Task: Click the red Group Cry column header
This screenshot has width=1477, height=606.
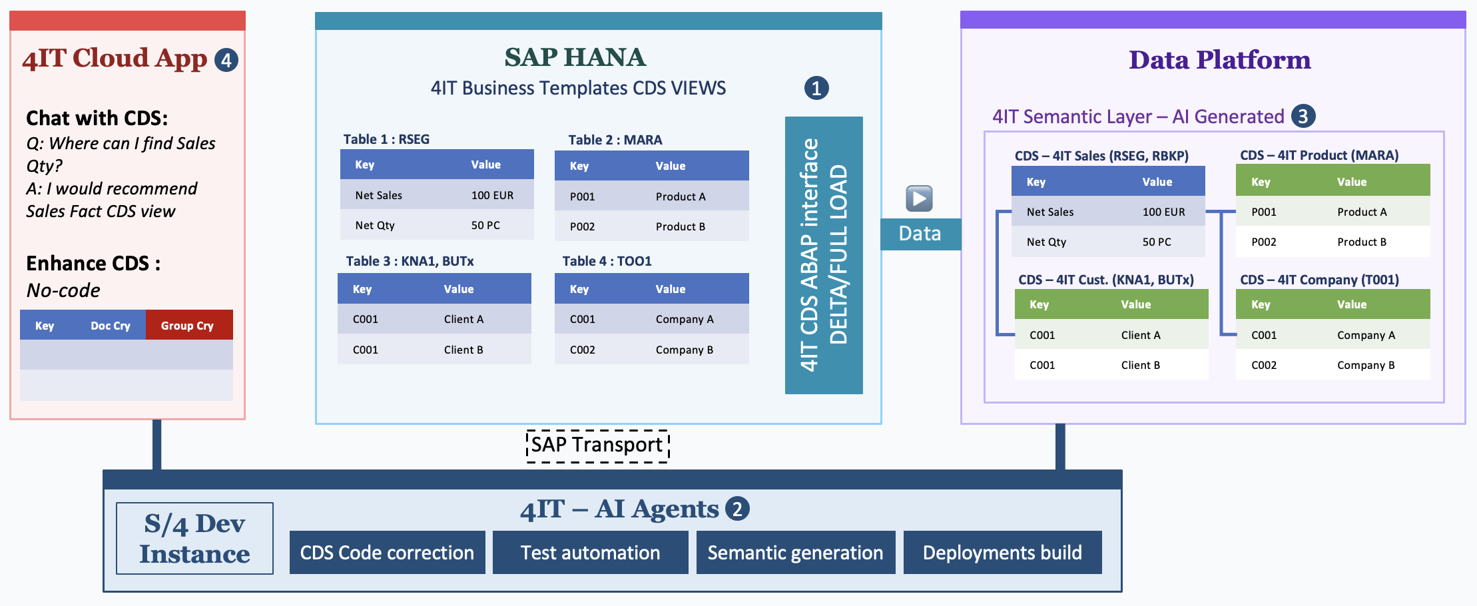Action: coord(188,326)
